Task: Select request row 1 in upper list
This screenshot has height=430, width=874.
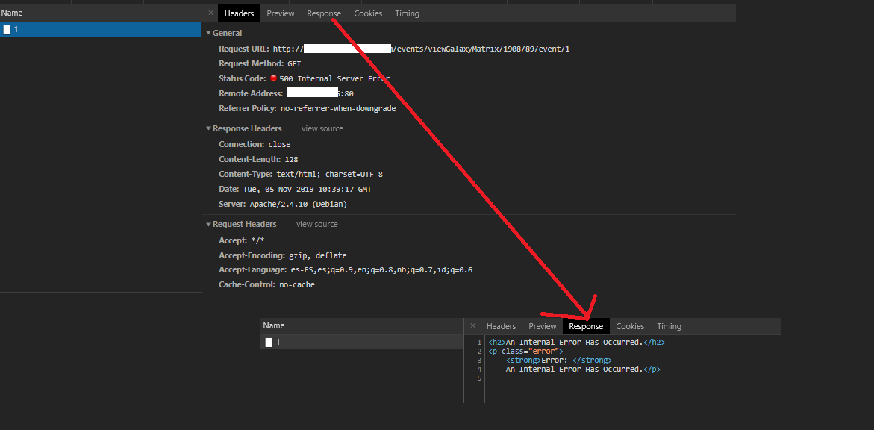Action: [x=100, y=30]
